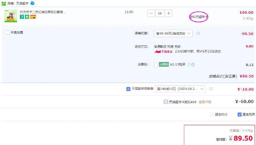Click the delivery estimate 预计6月23日送达 text
Image resolution: width=256 pixels, height=145 pixels.
pyautogui.click(x=209, y=52)
